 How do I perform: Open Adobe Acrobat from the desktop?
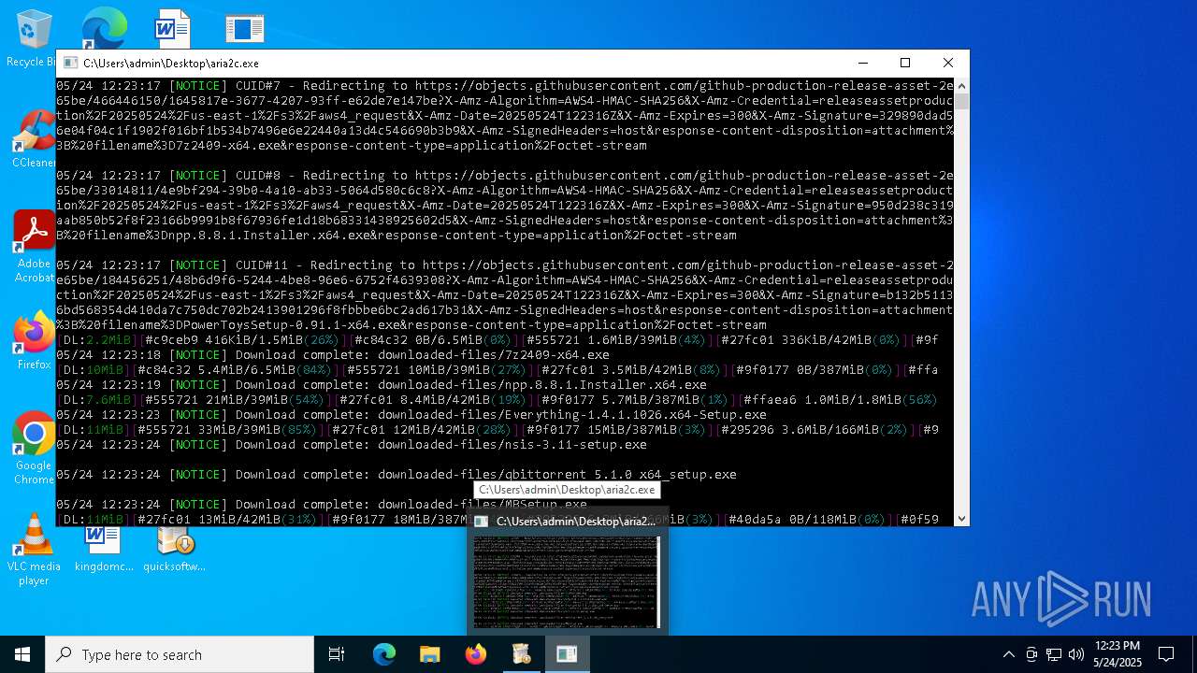[x=34, y=246]
